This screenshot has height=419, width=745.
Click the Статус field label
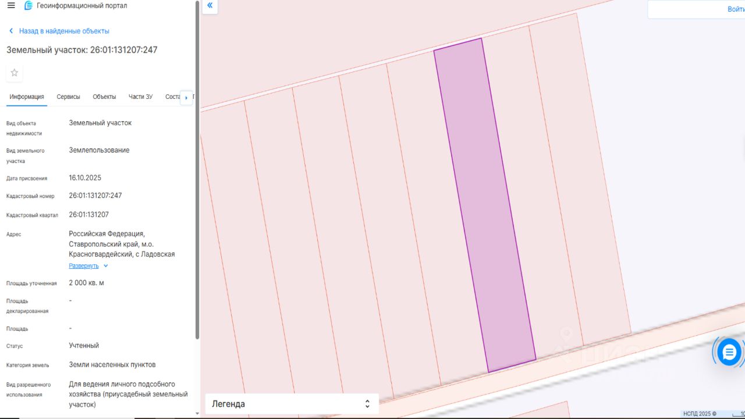click(15, 346)
